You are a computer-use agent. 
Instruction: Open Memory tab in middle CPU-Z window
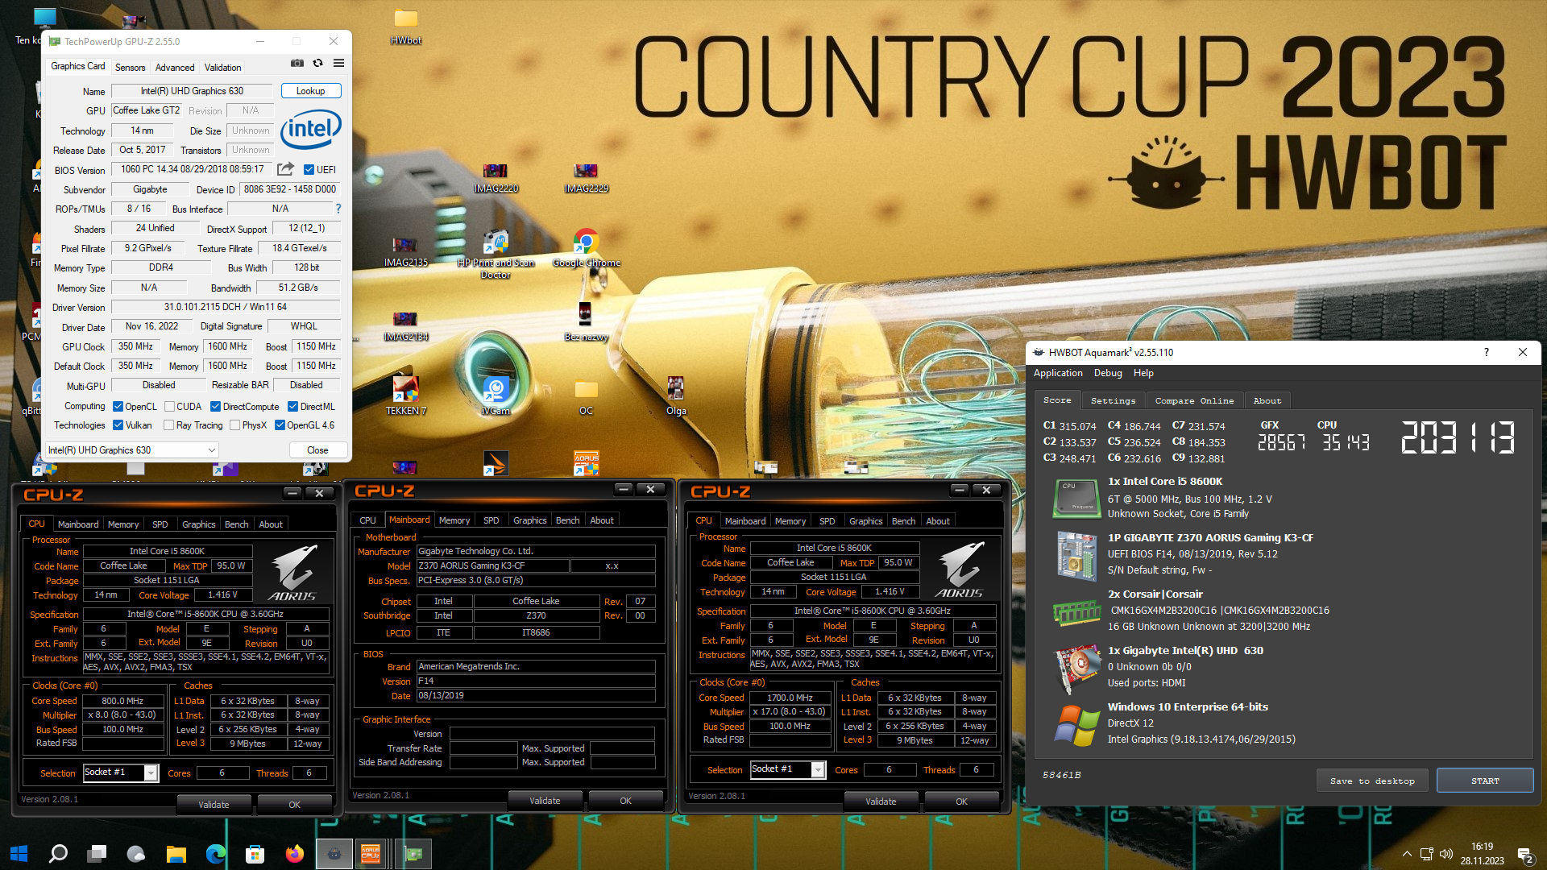coord(454,520)
